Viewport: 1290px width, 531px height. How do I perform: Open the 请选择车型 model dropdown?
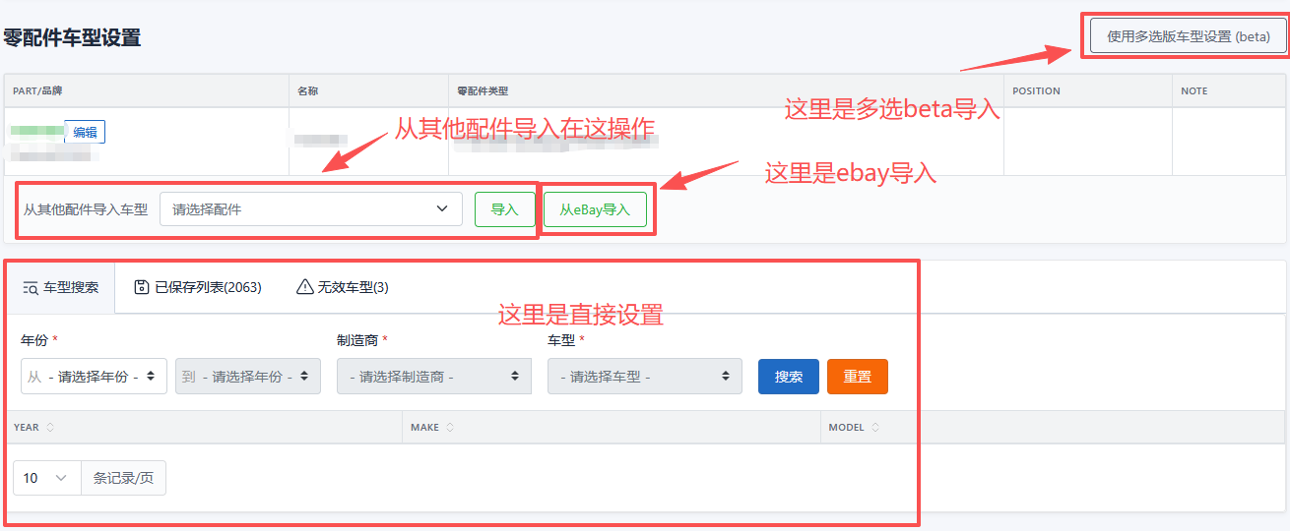pos(644,377)
